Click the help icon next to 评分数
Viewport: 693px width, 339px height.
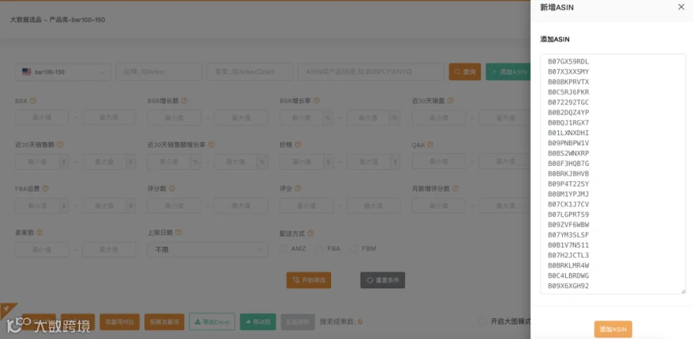pos(172,188)
